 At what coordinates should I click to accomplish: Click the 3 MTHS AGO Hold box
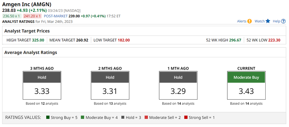42,77
